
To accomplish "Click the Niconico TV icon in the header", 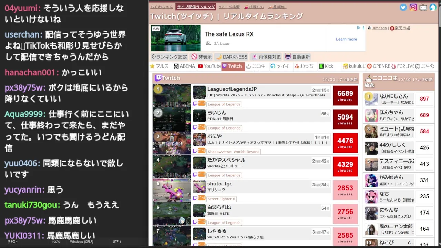I will point(423,7).
